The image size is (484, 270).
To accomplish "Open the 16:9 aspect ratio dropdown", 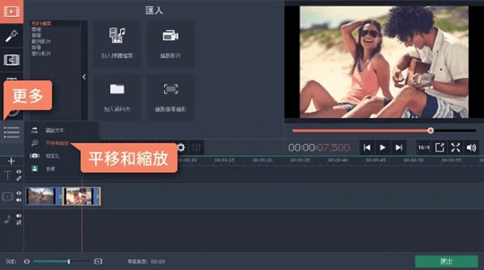I will [423, 148].
